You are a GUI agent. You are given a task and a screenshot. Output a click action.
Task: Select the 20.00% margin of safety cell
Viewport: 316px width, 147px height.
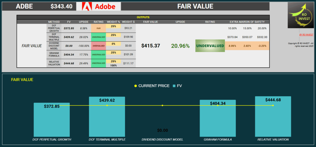pyautogui.click(x=262, y=28)
